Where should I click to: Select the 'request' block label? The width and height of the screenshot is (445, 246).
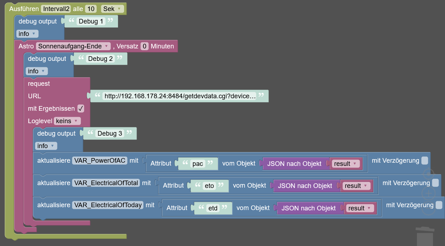click(39, 84)
